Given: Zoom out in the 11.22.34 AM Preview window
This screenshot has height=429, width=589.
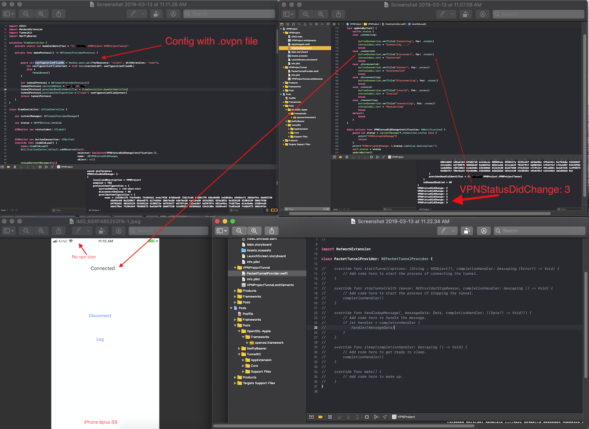Looking at the screenshot, I should [239, 231].
